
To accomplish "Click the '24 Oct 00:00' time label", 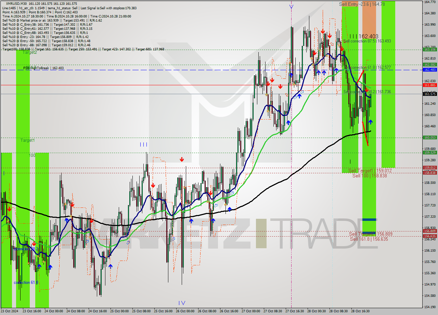I will [53, 311].
